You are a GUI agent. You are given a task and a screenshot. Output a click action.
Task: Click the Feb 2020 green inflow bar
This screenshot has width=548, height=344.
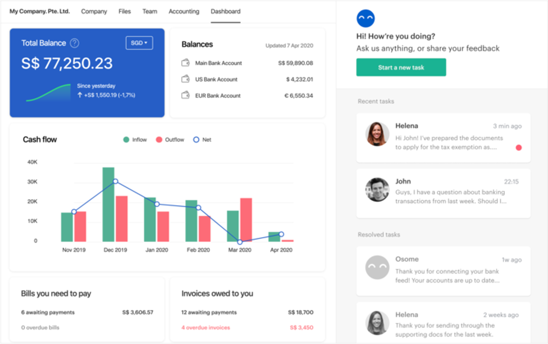point(191,221)
